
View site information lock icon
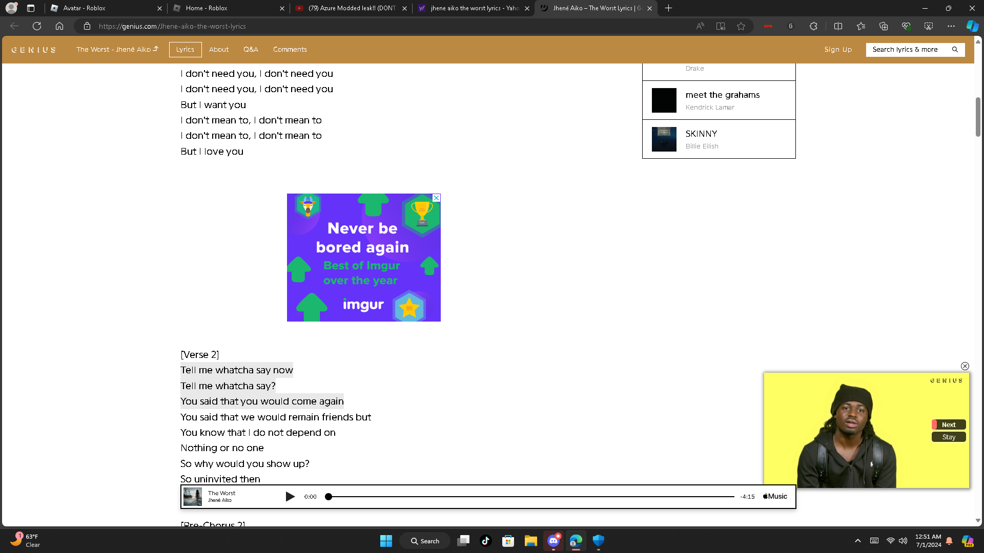(87, 26)
